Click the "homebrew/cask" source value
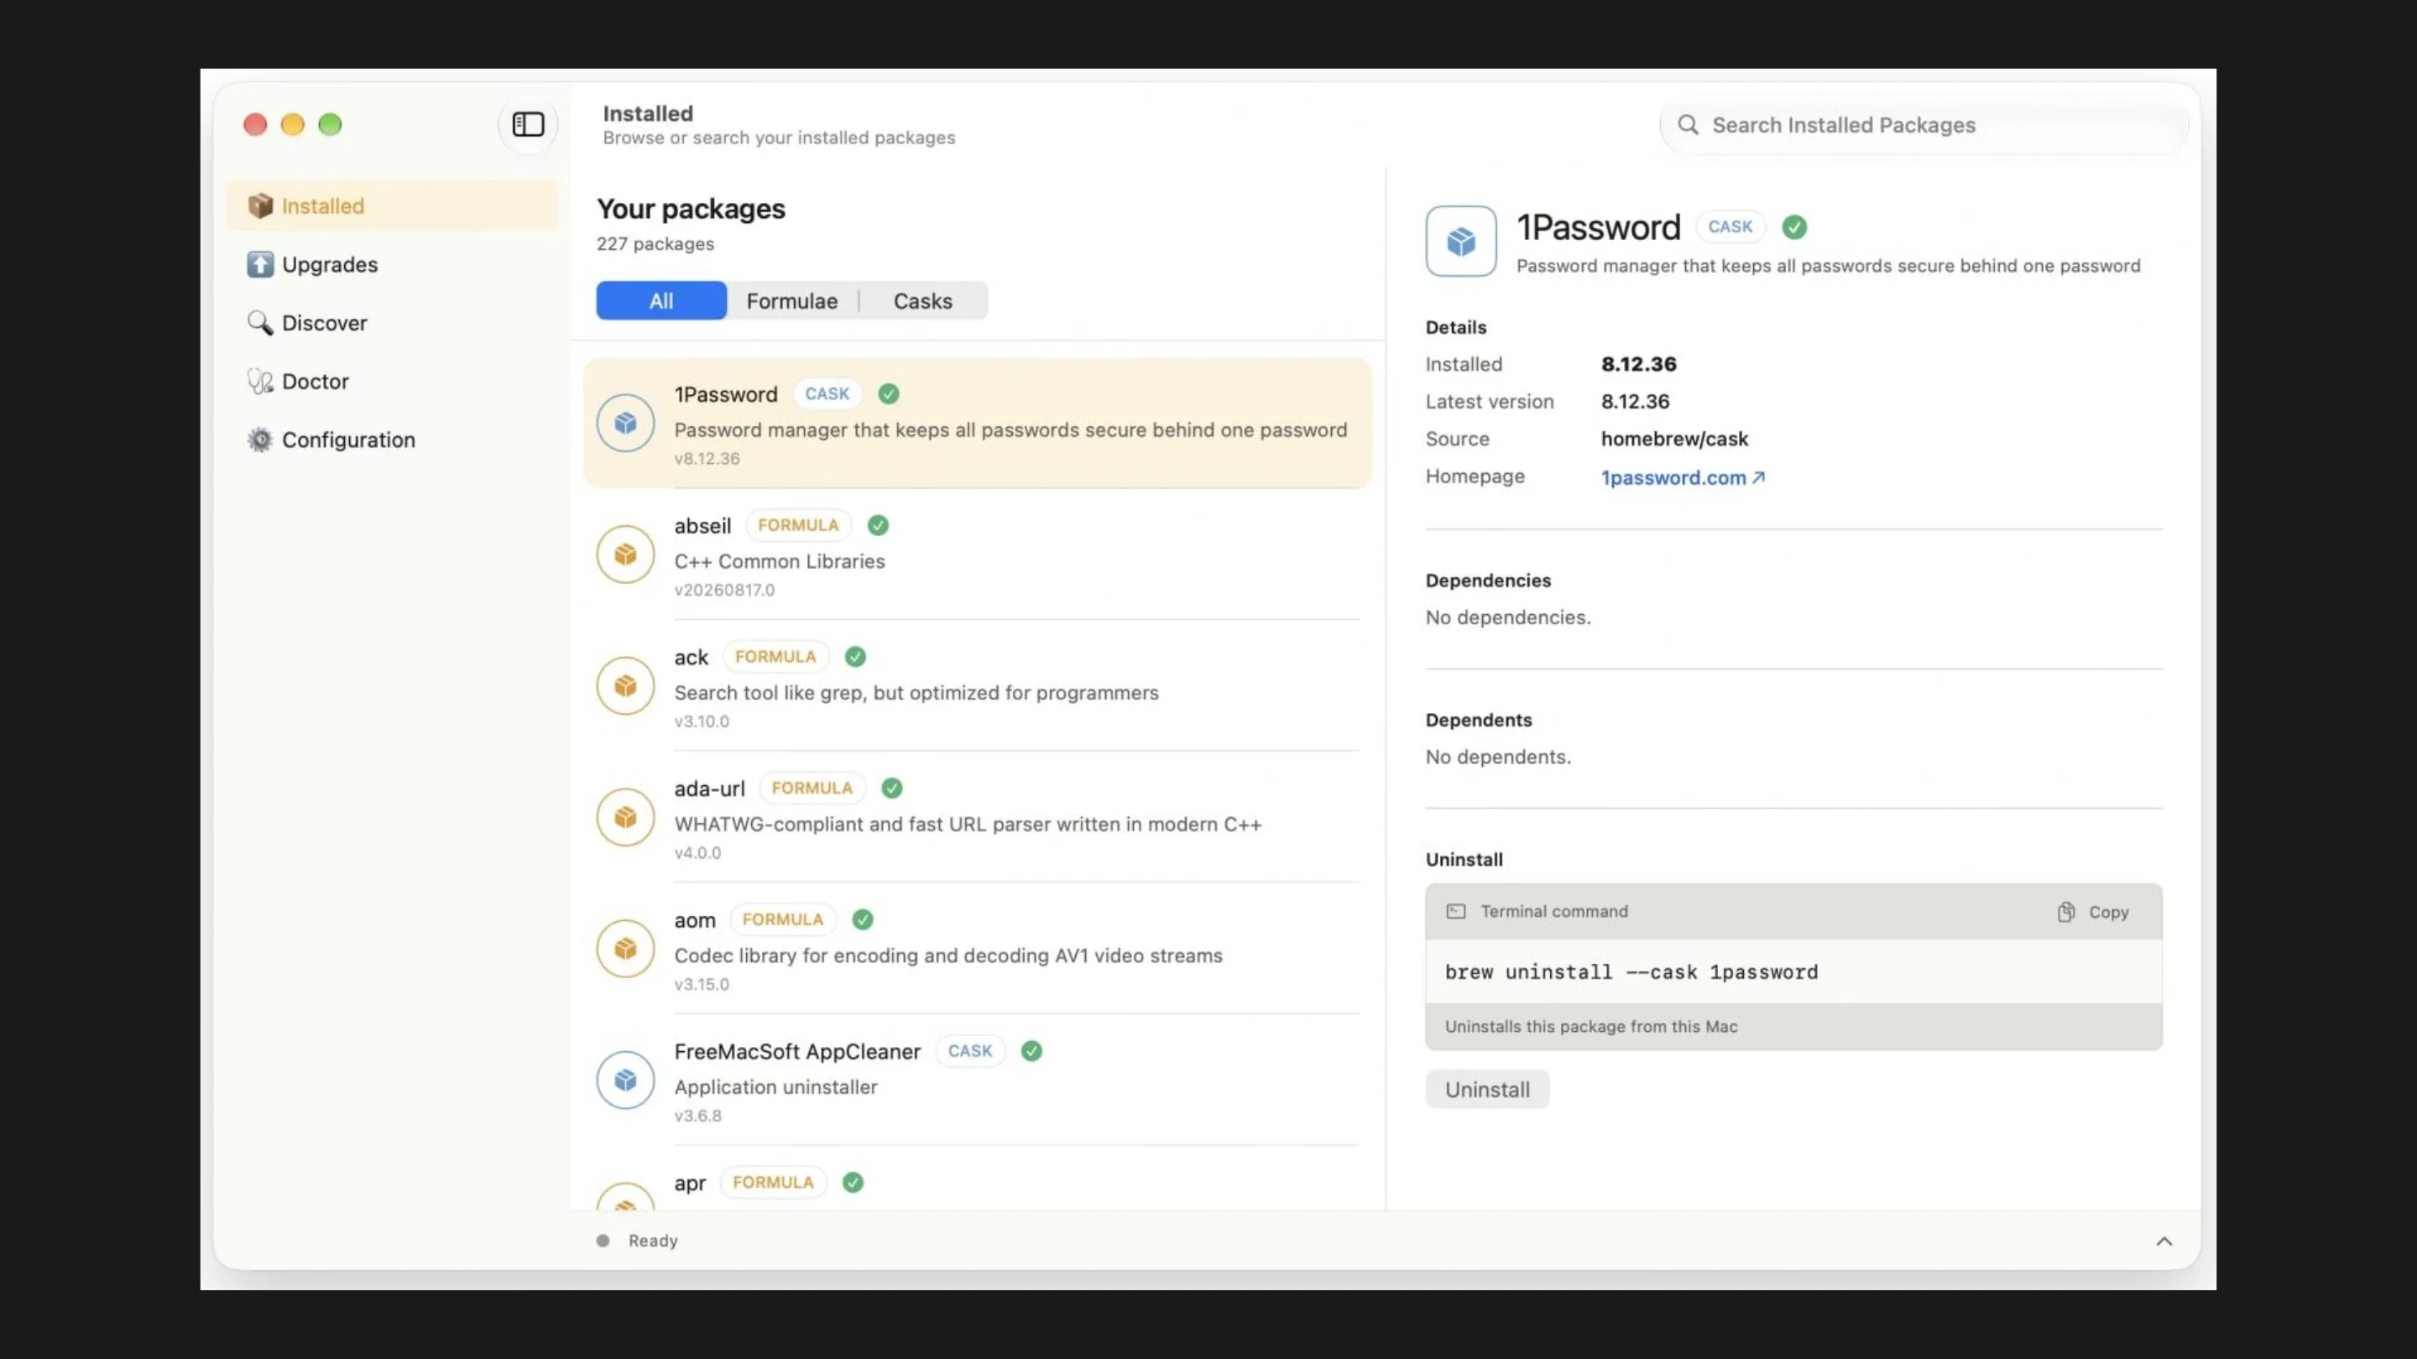 (1675, 439)
